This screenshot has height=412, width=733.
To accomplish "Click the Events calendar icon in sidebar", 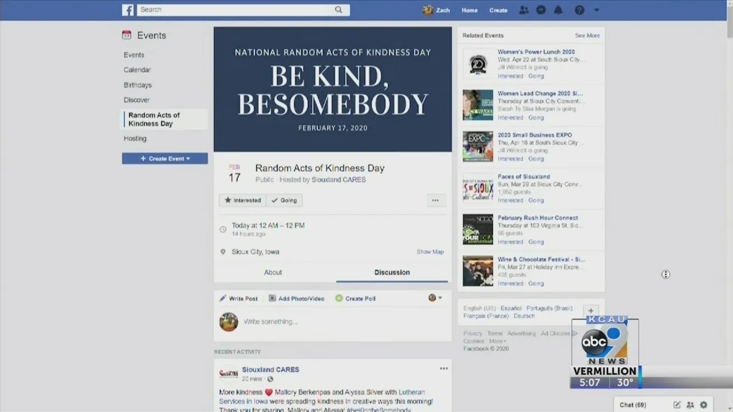I will pyautogui.click(x=127, y=35).
